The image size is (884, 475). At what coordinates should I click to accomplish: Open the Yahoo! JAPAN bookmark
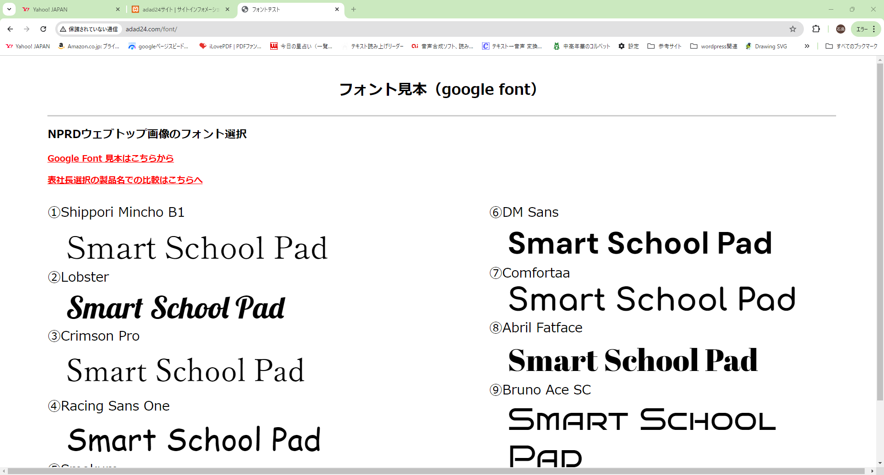point(28,46)
